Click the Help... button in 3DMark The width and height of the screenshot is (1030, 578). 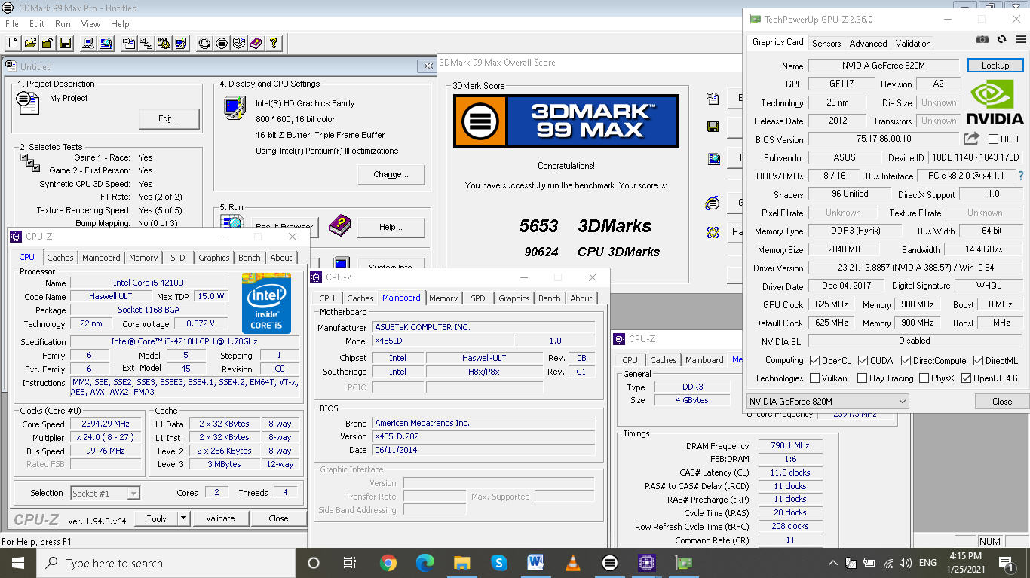point(391,227)
